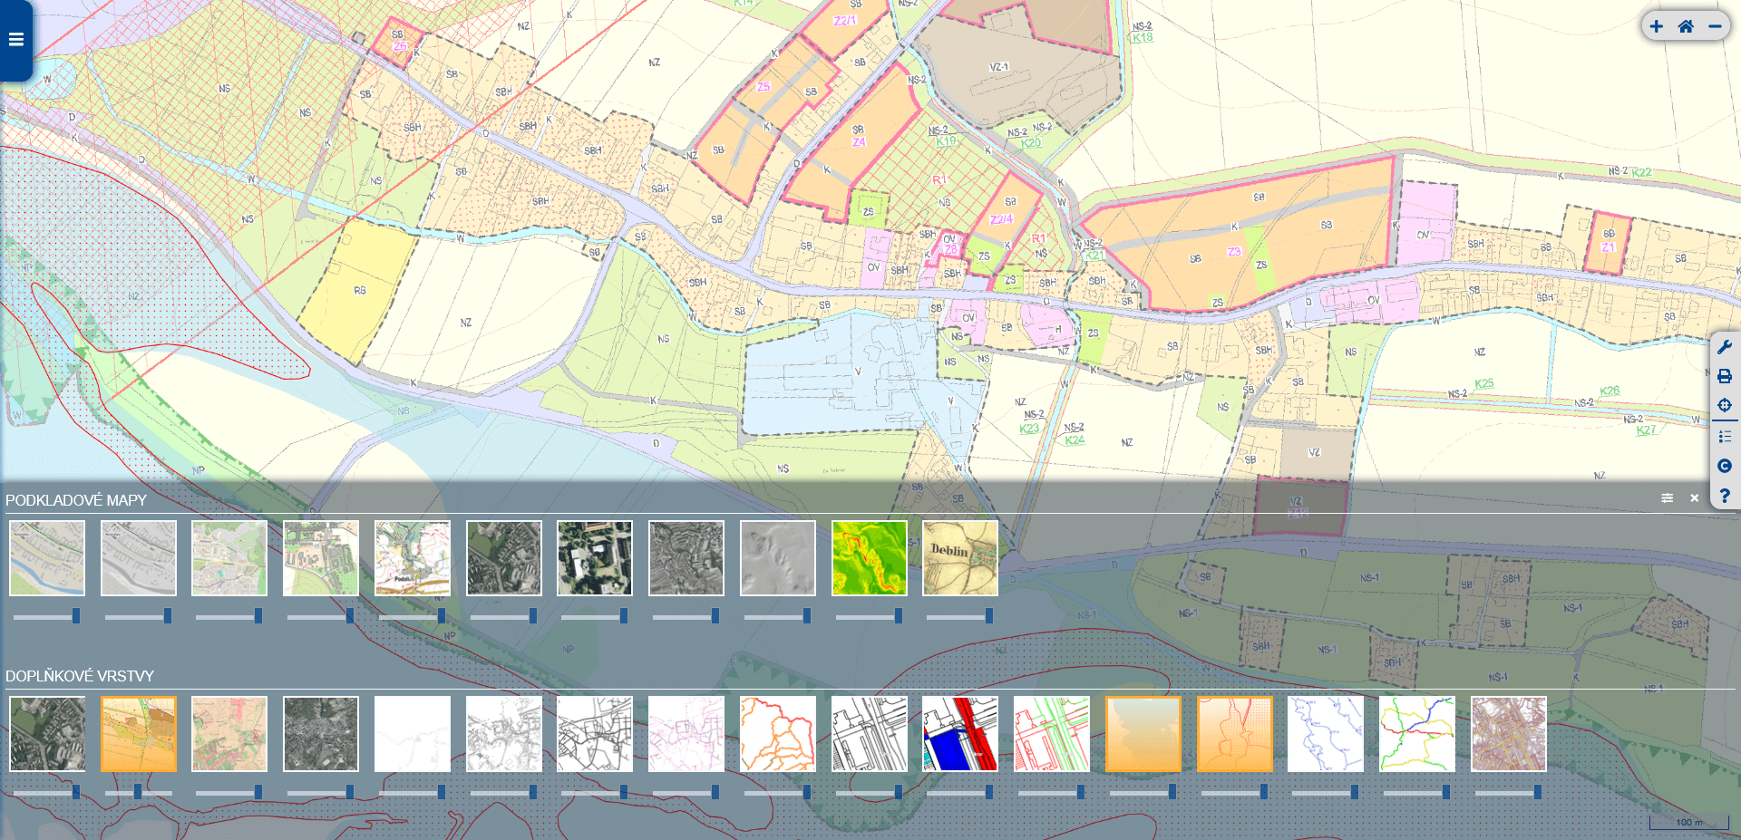The height and width of the screenshot is (840, 1741).
Task: Open the help question mark icon
Action: click(1725, 496)
